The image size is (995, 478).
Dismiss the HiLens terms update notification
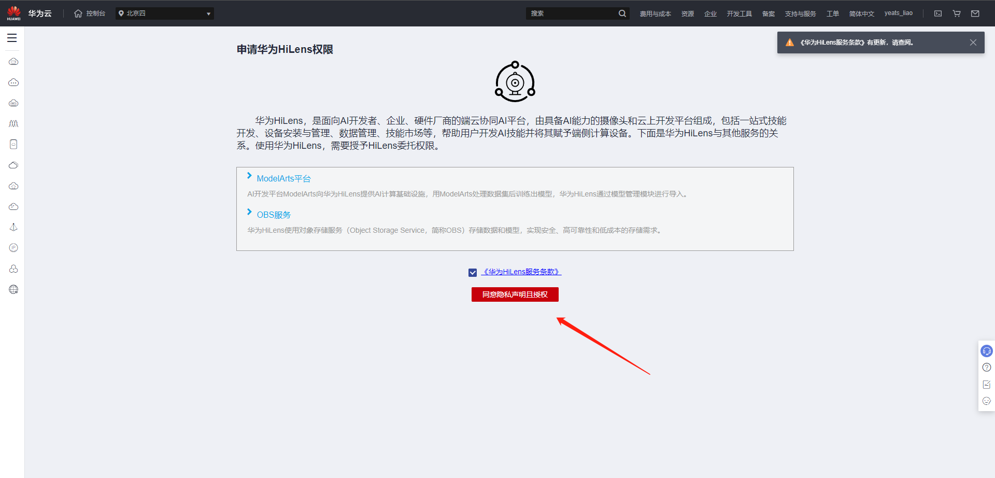(x=973, y=43)
